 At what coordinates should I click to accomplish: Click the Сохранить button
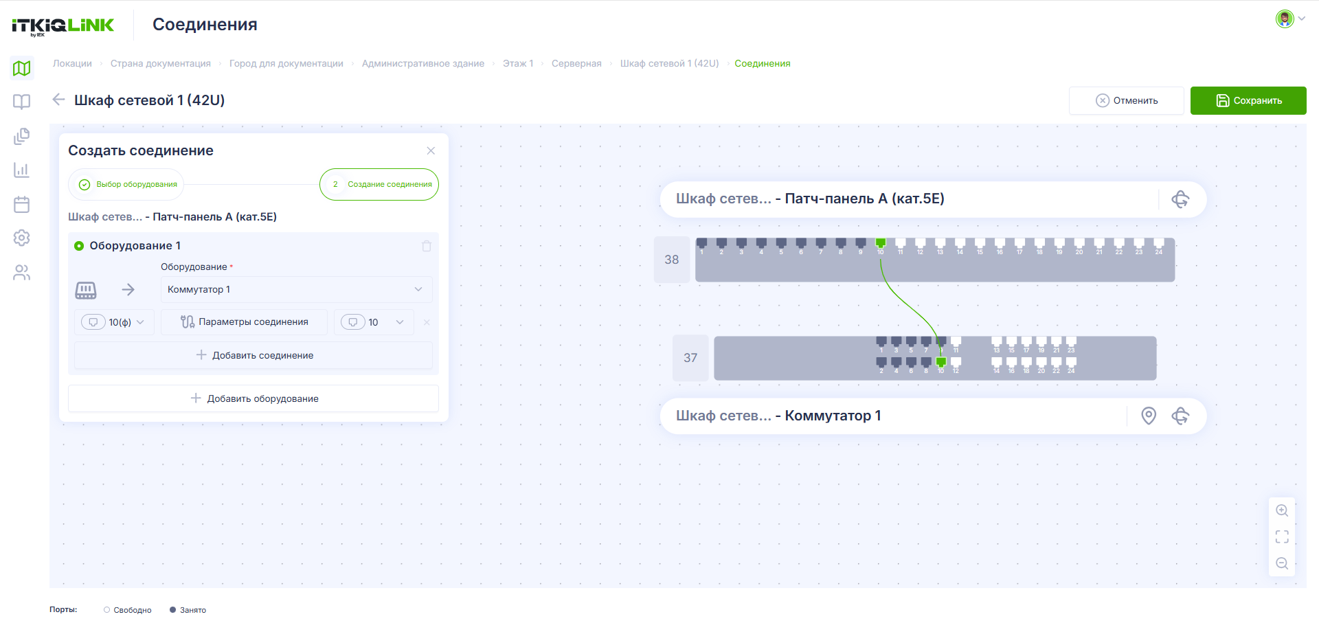pyautogui.click(x=1248, y=100)
